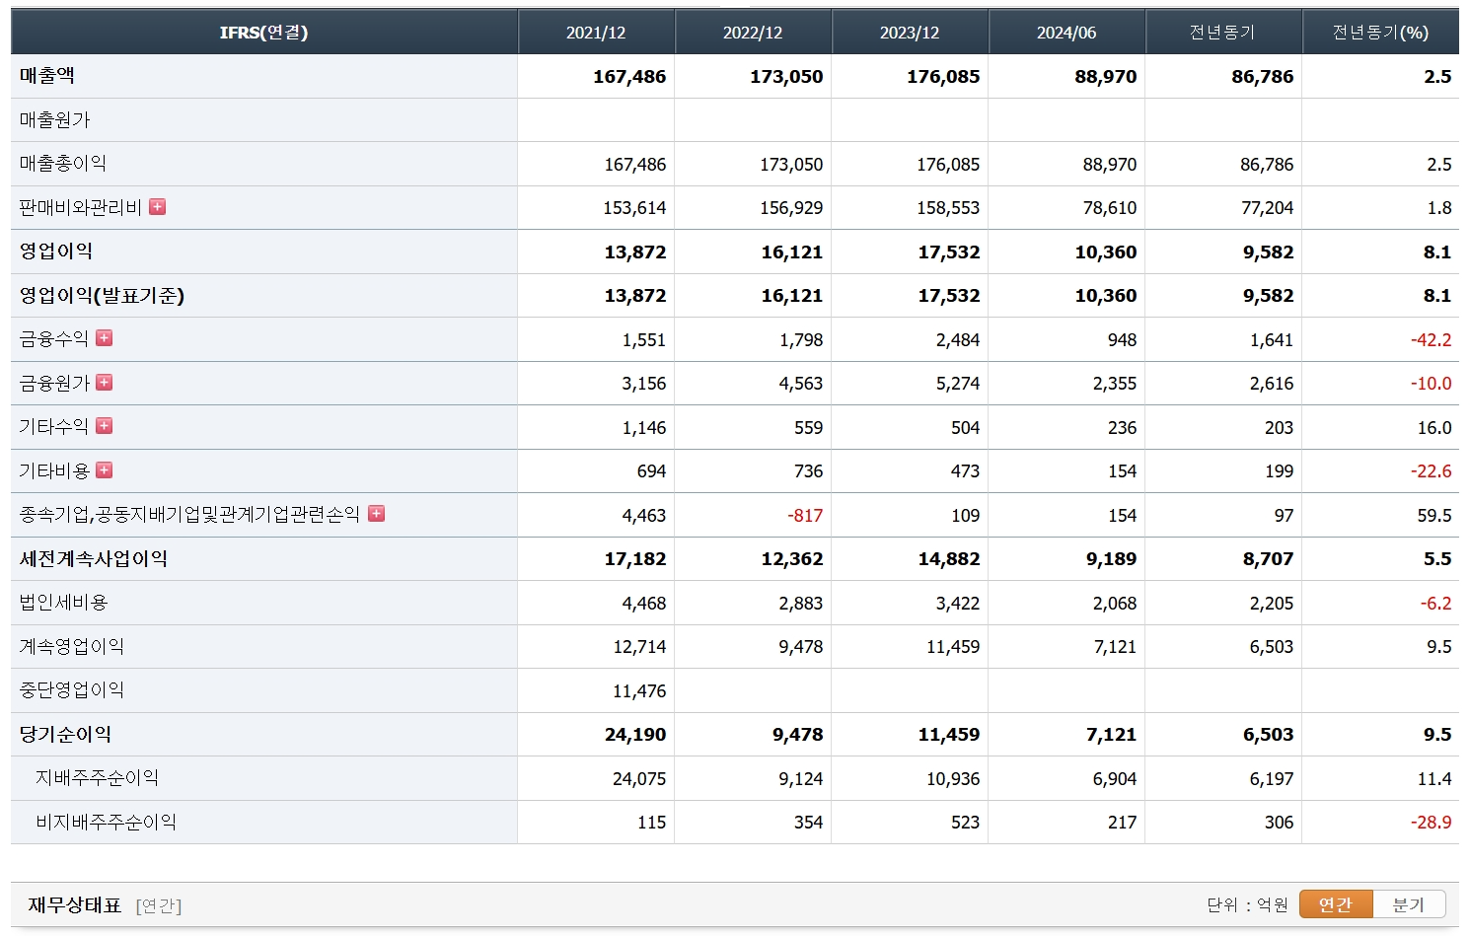Select the 기타수익 row label
This screenshot has width=1470, height=936.
pyautogui.click(x=54, y=427)
